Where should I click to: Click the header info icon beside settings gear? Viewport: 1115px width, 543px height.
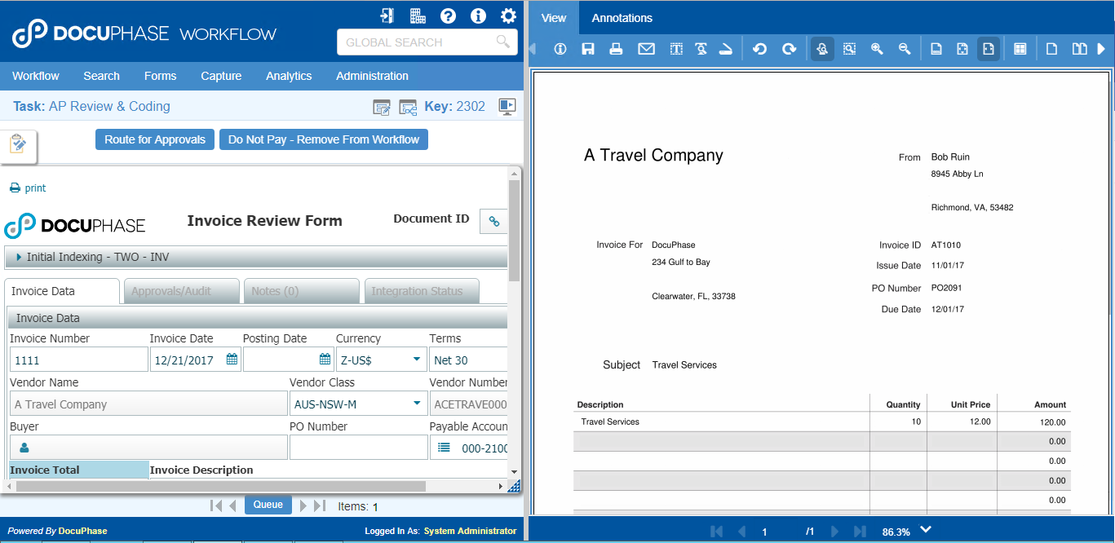(478, 15)
